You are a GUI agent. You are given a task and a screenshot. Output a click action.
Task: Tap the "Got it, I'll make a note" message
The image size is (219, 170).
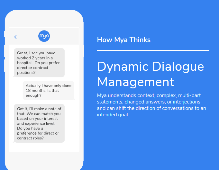[39, 123]
